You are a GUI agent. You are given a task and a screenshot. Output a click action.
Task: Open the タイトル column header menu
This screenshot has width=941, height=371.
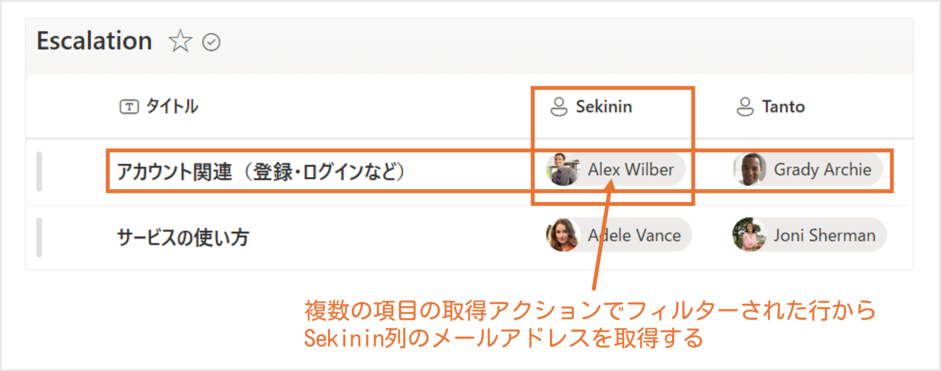172,107
